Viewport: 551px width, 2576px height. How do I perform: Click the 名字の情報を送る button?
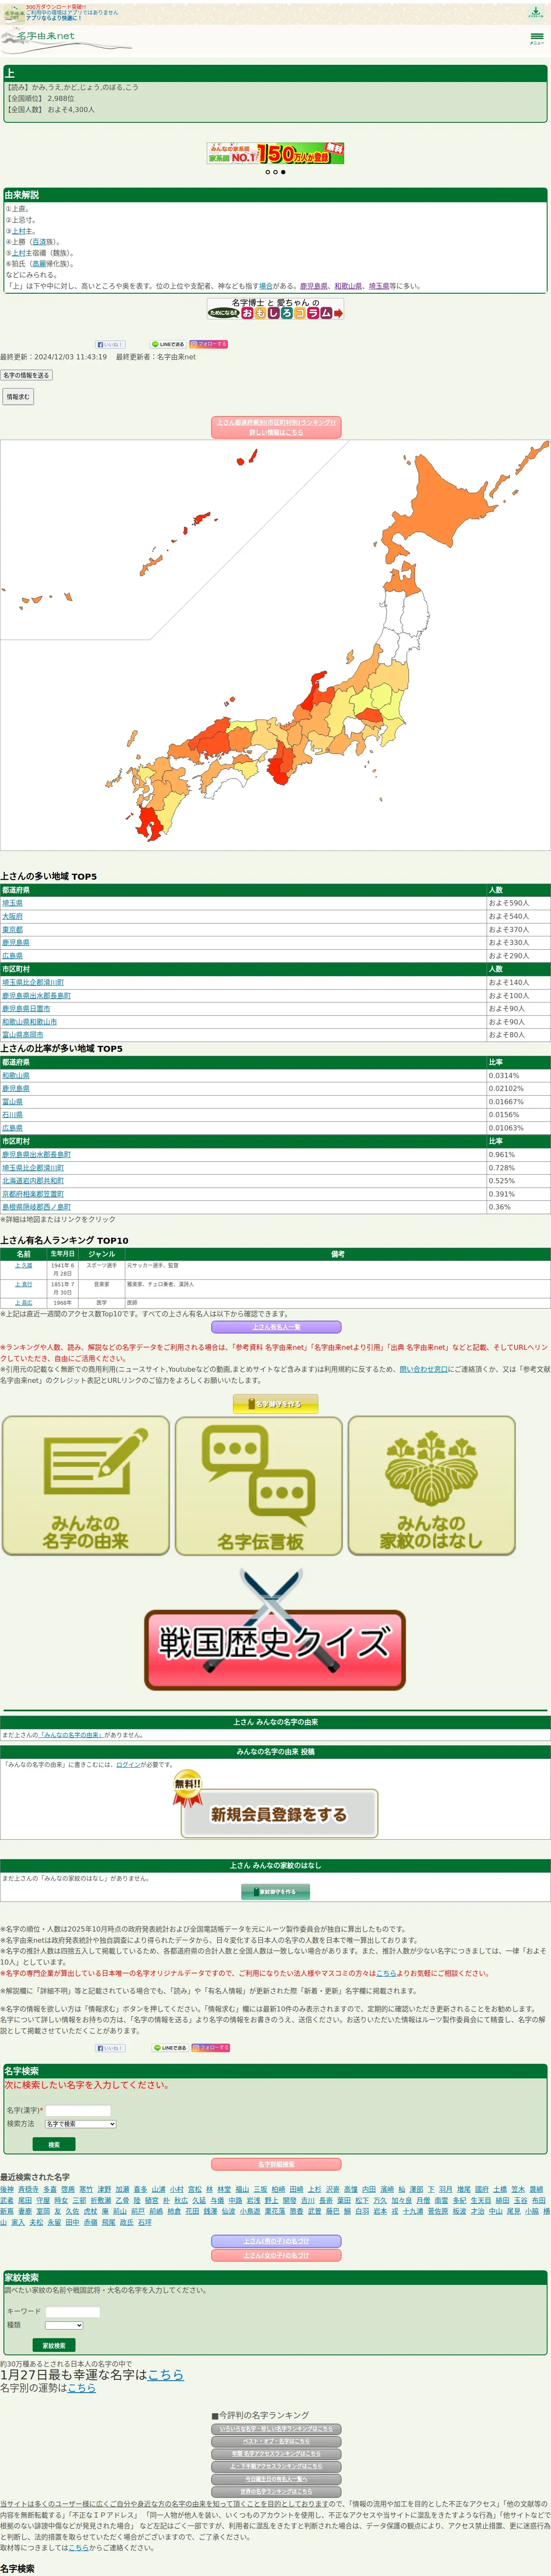click(x=26, y=375)
